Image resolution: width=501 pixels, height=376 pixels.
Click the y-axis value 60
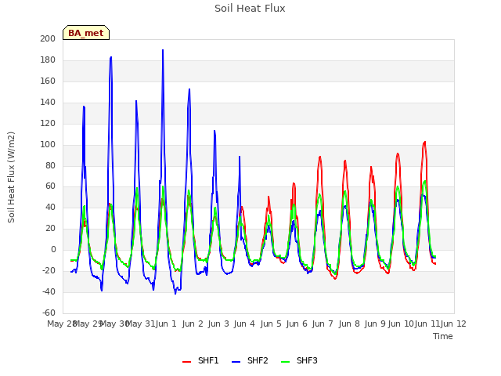50,186
